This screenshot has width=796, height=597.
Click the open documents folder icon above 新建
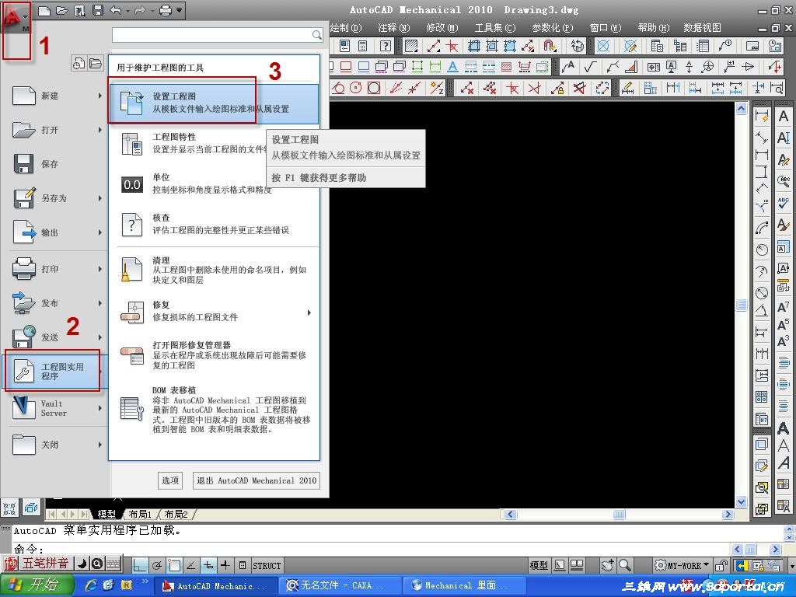96,63
